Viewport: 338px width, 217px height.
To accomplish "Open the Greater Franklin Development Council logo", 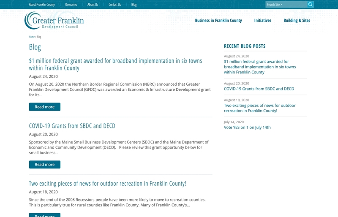I will 54,20.
